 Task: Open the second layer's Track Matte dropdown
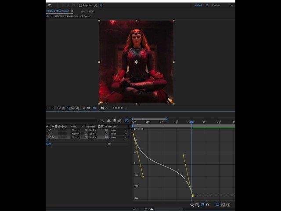click(x=93, y=134)
